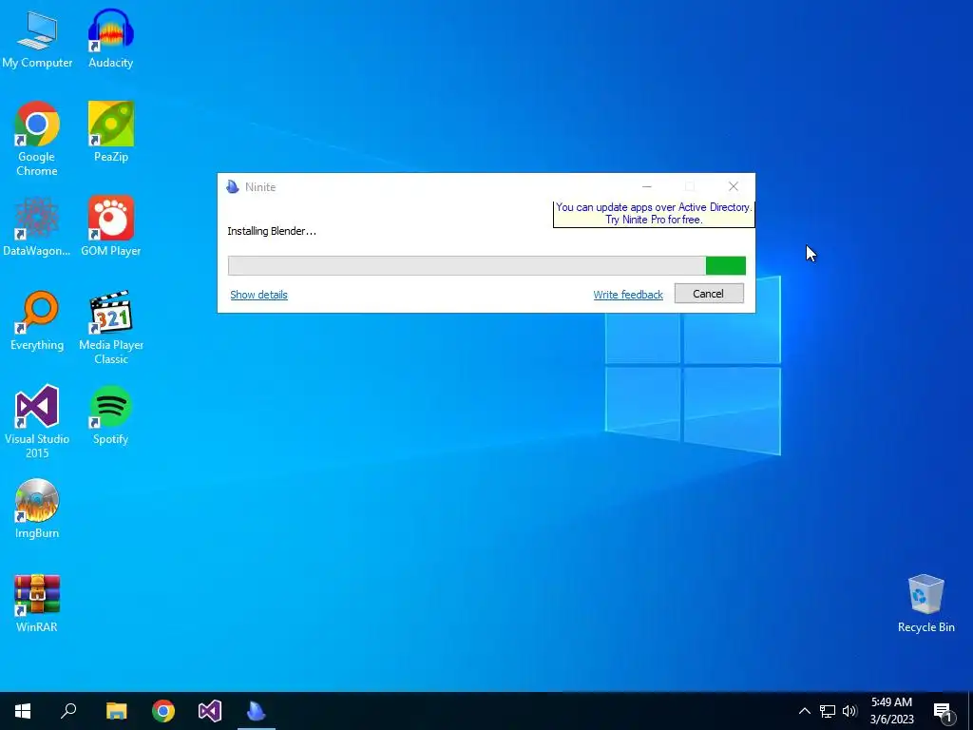Image resolution: width=973 pixels, height=730 pixels.
Task: Click the Ninite Pro Active Directory tip
Action: 654,214
